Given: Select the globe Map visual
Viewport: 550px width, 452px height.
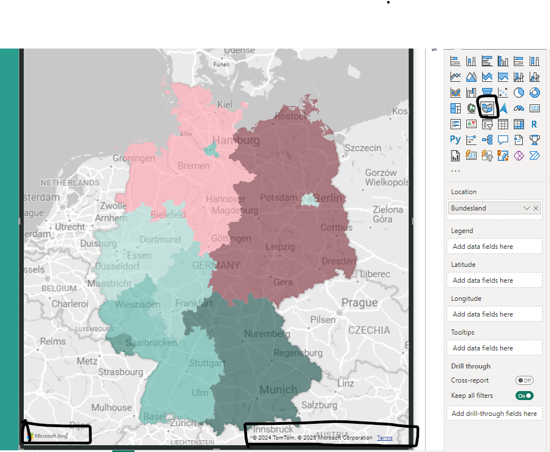Looking at the screenshot, I should [x=472, y=108].
